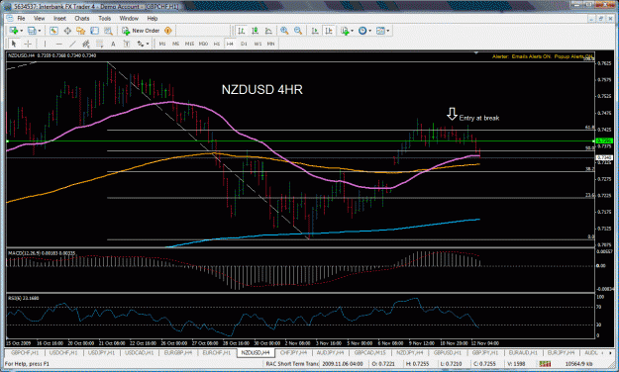Click the chart shift marker triangle
The width and height of the screenshot is (619, 372).
click(476, 52)
